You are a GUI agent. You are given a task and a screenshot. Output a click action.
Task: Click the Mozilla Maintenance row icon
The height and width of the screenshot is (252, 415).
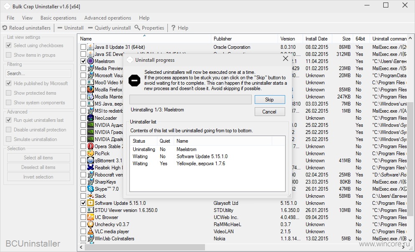tap(91, 96)
